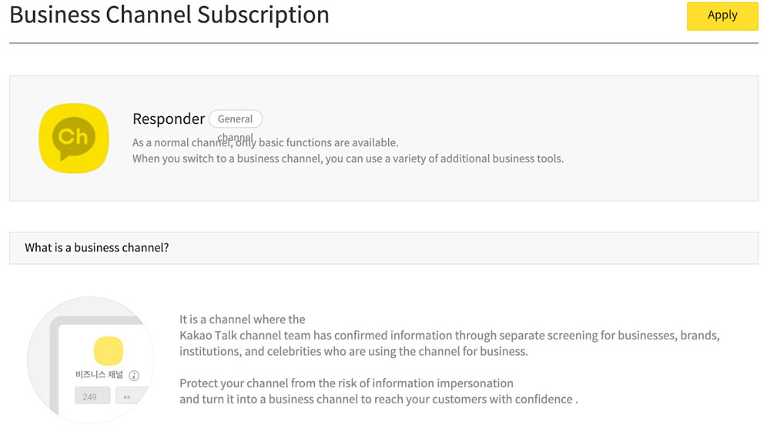Viewport: 770px width, 428px height.
Task: Click the 'switch to a business channel' sentence
Action: coord(348,159)
